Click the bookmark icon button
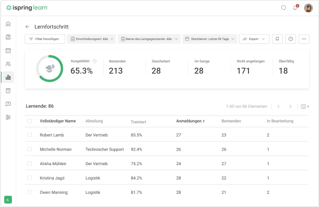Viewport: 319px width, 207px height. pyautogui.click(x=277, y=39)
